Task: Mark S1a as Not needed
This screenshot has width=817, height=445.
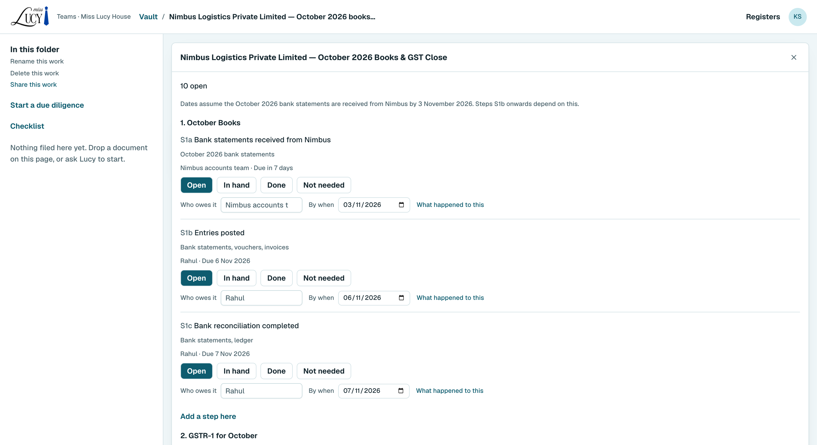Action: click(323, 185)
